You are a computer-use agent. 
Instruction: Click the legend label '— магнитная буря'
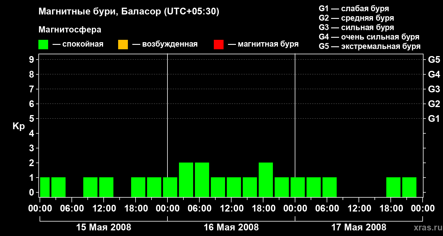click(263, 44)
